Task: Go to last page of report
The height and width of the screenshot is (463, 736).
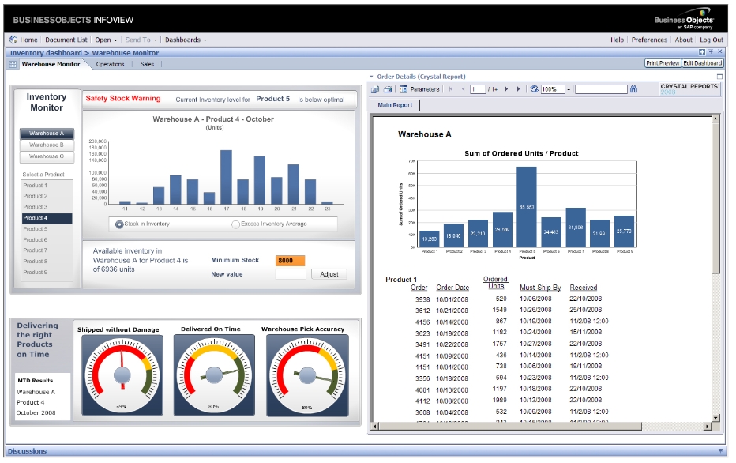Action: 519,88
